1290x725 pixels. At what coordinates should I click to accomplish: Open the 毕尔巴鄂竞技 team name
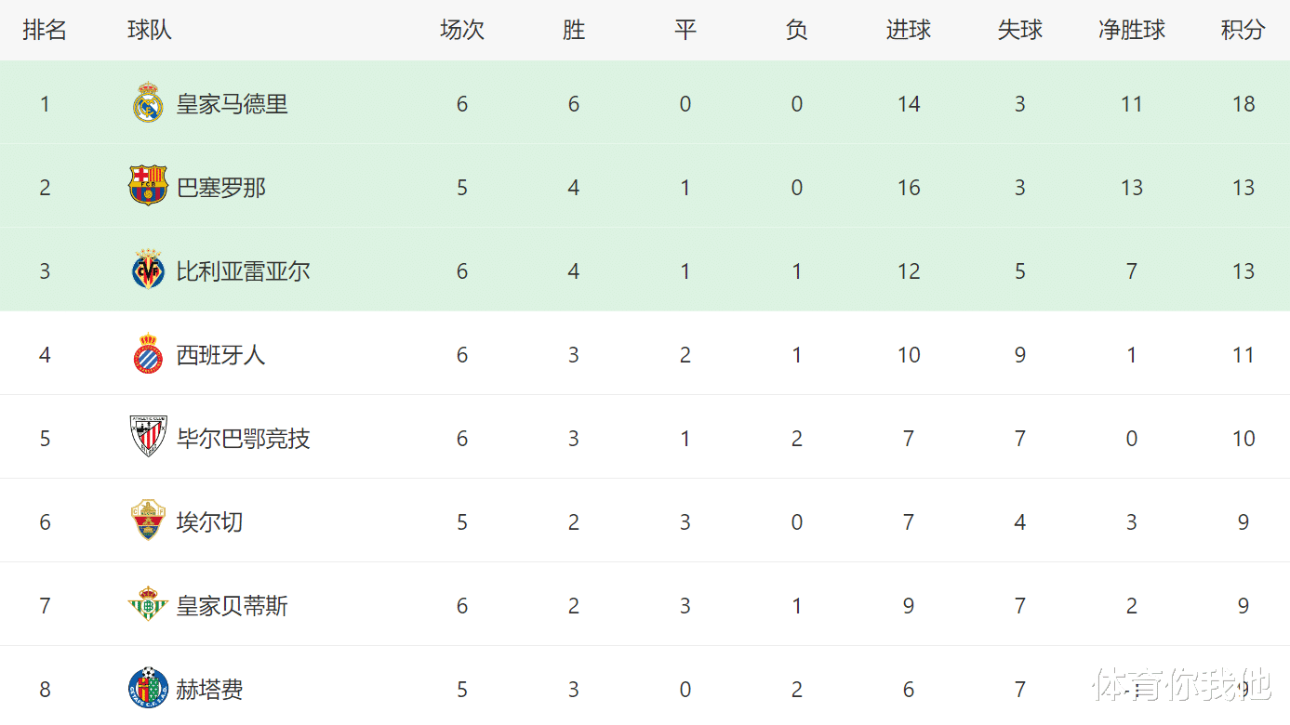(244, 439)
